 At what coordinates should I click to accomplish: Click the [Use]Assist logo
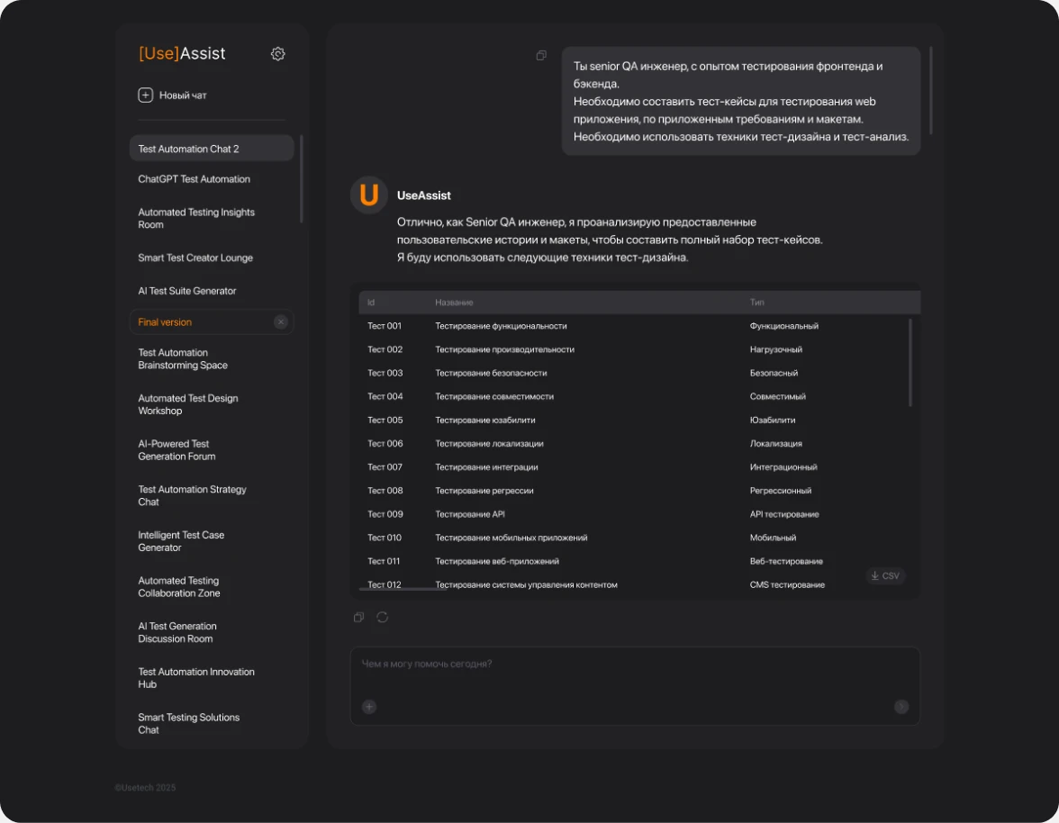click(x=182, y=53)
